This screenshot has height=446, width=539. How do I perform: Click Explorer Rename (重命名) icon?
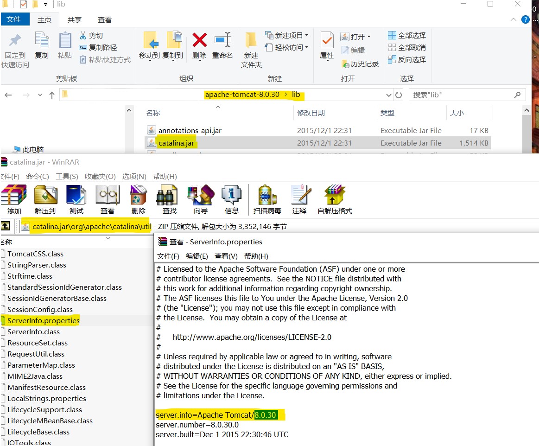222,45
